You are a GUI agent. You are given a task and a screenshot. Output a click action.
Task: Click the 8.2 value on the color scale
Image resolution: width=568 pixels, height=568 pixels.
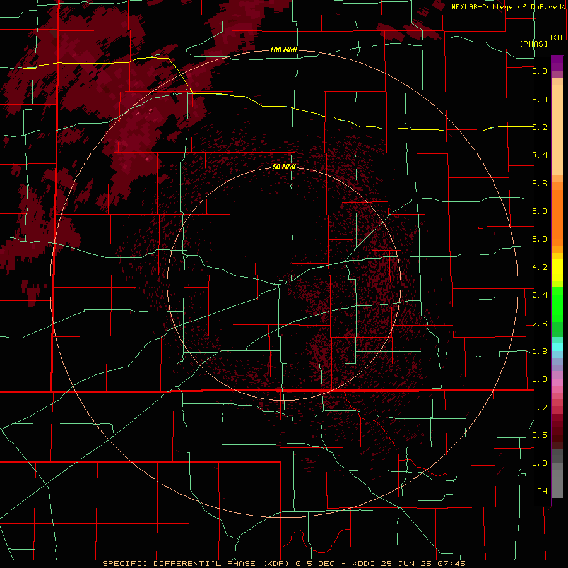[x=540, y=127]
